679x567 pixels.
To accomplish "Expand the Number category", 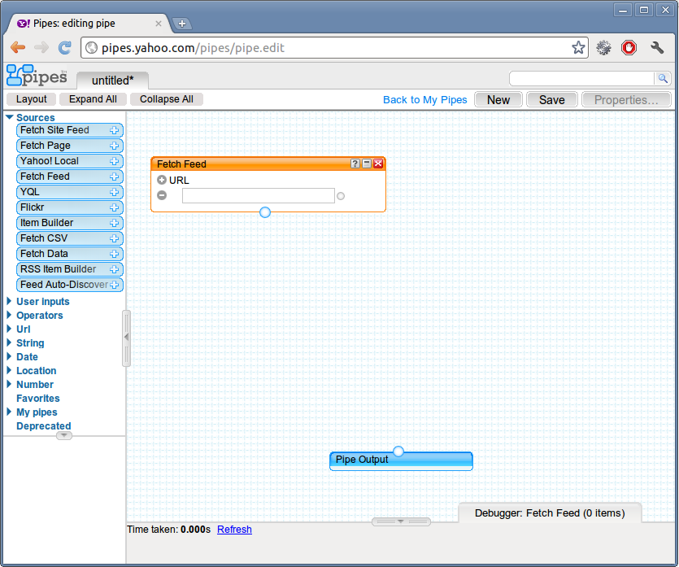I will click(x=9, y=384).
